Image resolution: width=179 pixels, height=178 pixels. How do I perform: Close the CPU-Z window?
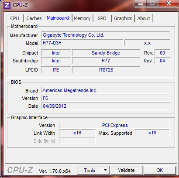coord(169,3)
